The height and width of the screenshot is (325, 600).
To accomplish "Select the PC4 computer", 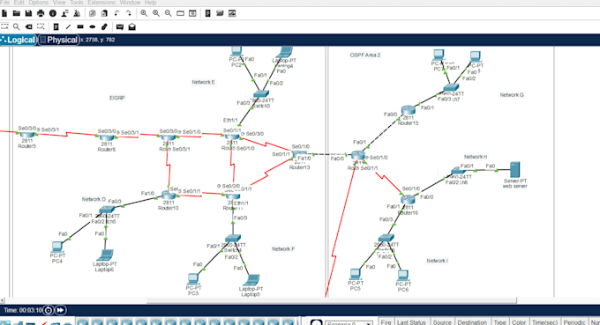I will [57, 247].
